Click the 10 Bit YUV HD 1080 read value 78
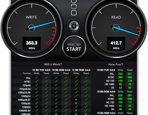Screen dimensions: 148x115 [130, 84]
